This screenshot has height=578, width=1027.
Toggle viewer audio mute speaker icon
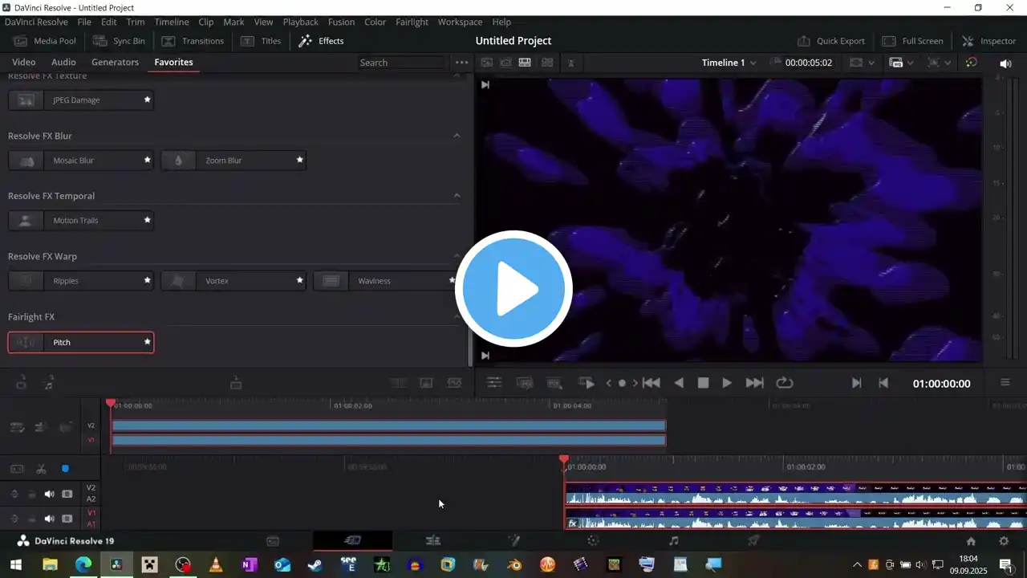click(1005, 63)
